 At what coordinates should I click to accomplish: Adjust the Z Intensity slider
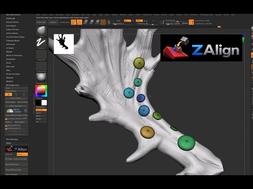point(147,24)
